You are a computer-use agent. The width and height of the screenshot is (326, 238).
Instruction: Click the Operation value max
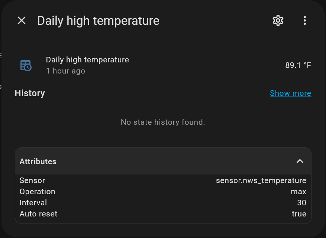coord(298,192)
